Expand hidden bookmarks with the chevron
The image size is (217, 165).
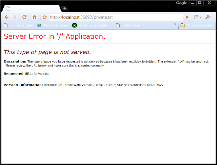click(x=175, y=24)
